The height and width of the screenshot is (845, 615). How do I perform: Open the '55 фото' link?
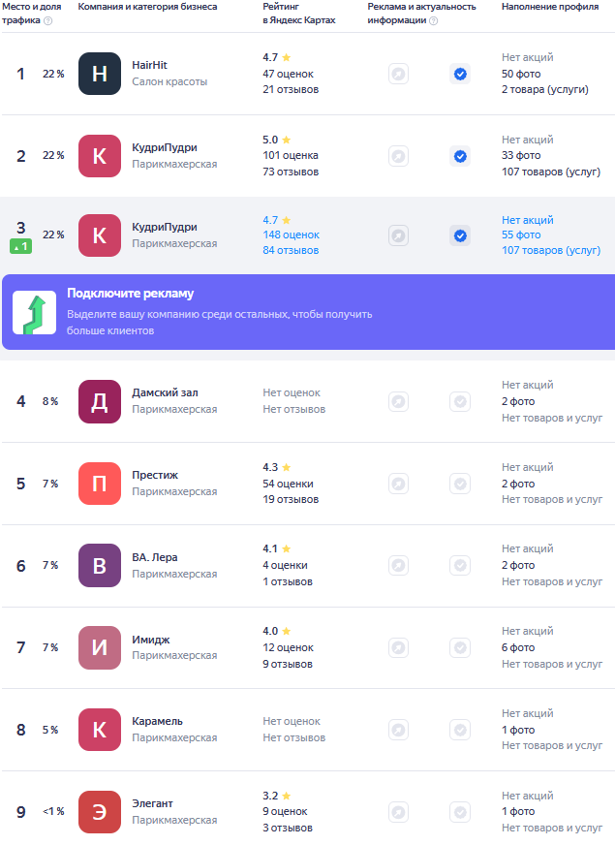tap(521, 235)
